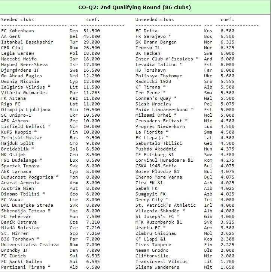Viewport: 271px width, 272px height.
Task: Click Crusaders Belfast club name
Action: point(159,121)
